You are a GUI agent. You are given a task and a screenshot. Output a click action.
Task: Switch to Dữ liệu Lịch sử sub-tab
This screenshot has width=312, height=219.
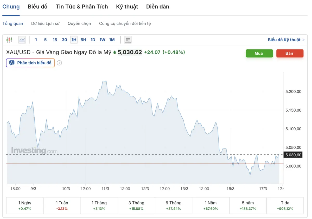[x=45, y=23]
